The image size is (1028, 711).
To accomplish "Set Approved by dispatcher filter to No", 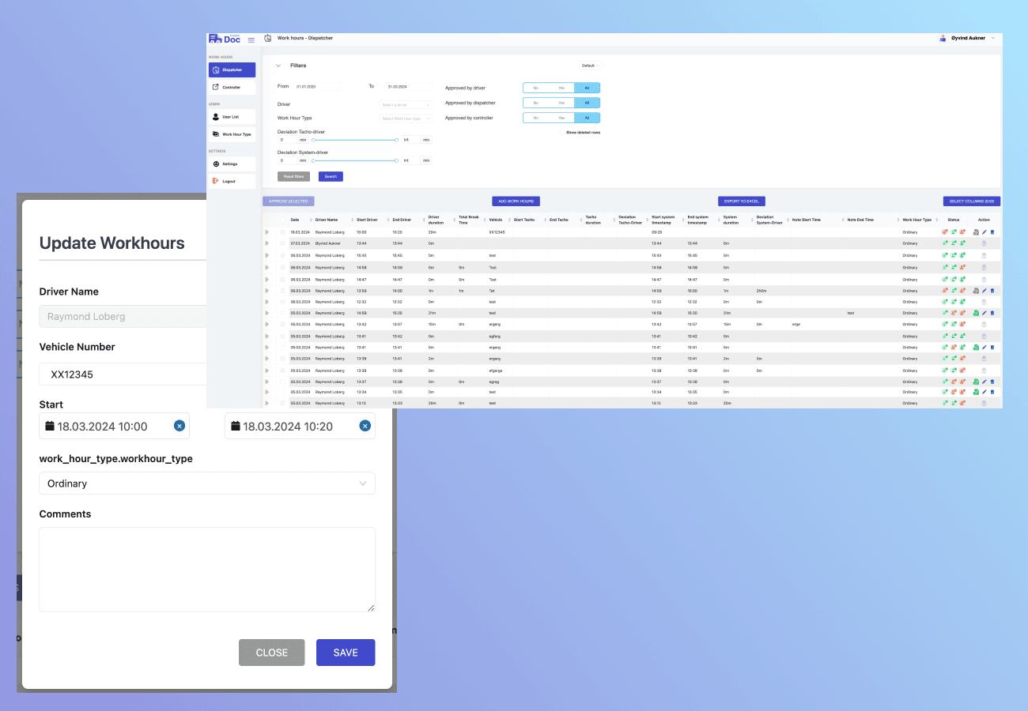I will tap(535, 103).
